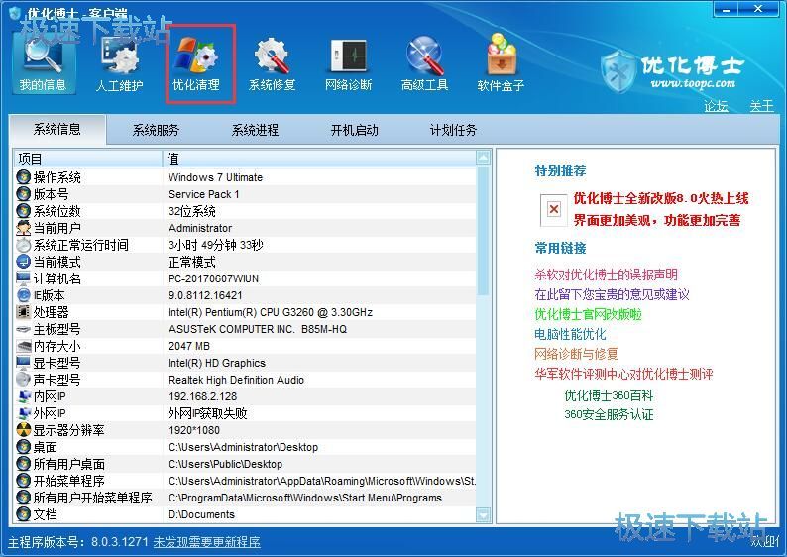Click the 未发现需要更新程序 status link
This screenshot has height=557, width=787.
coord(207,542)
